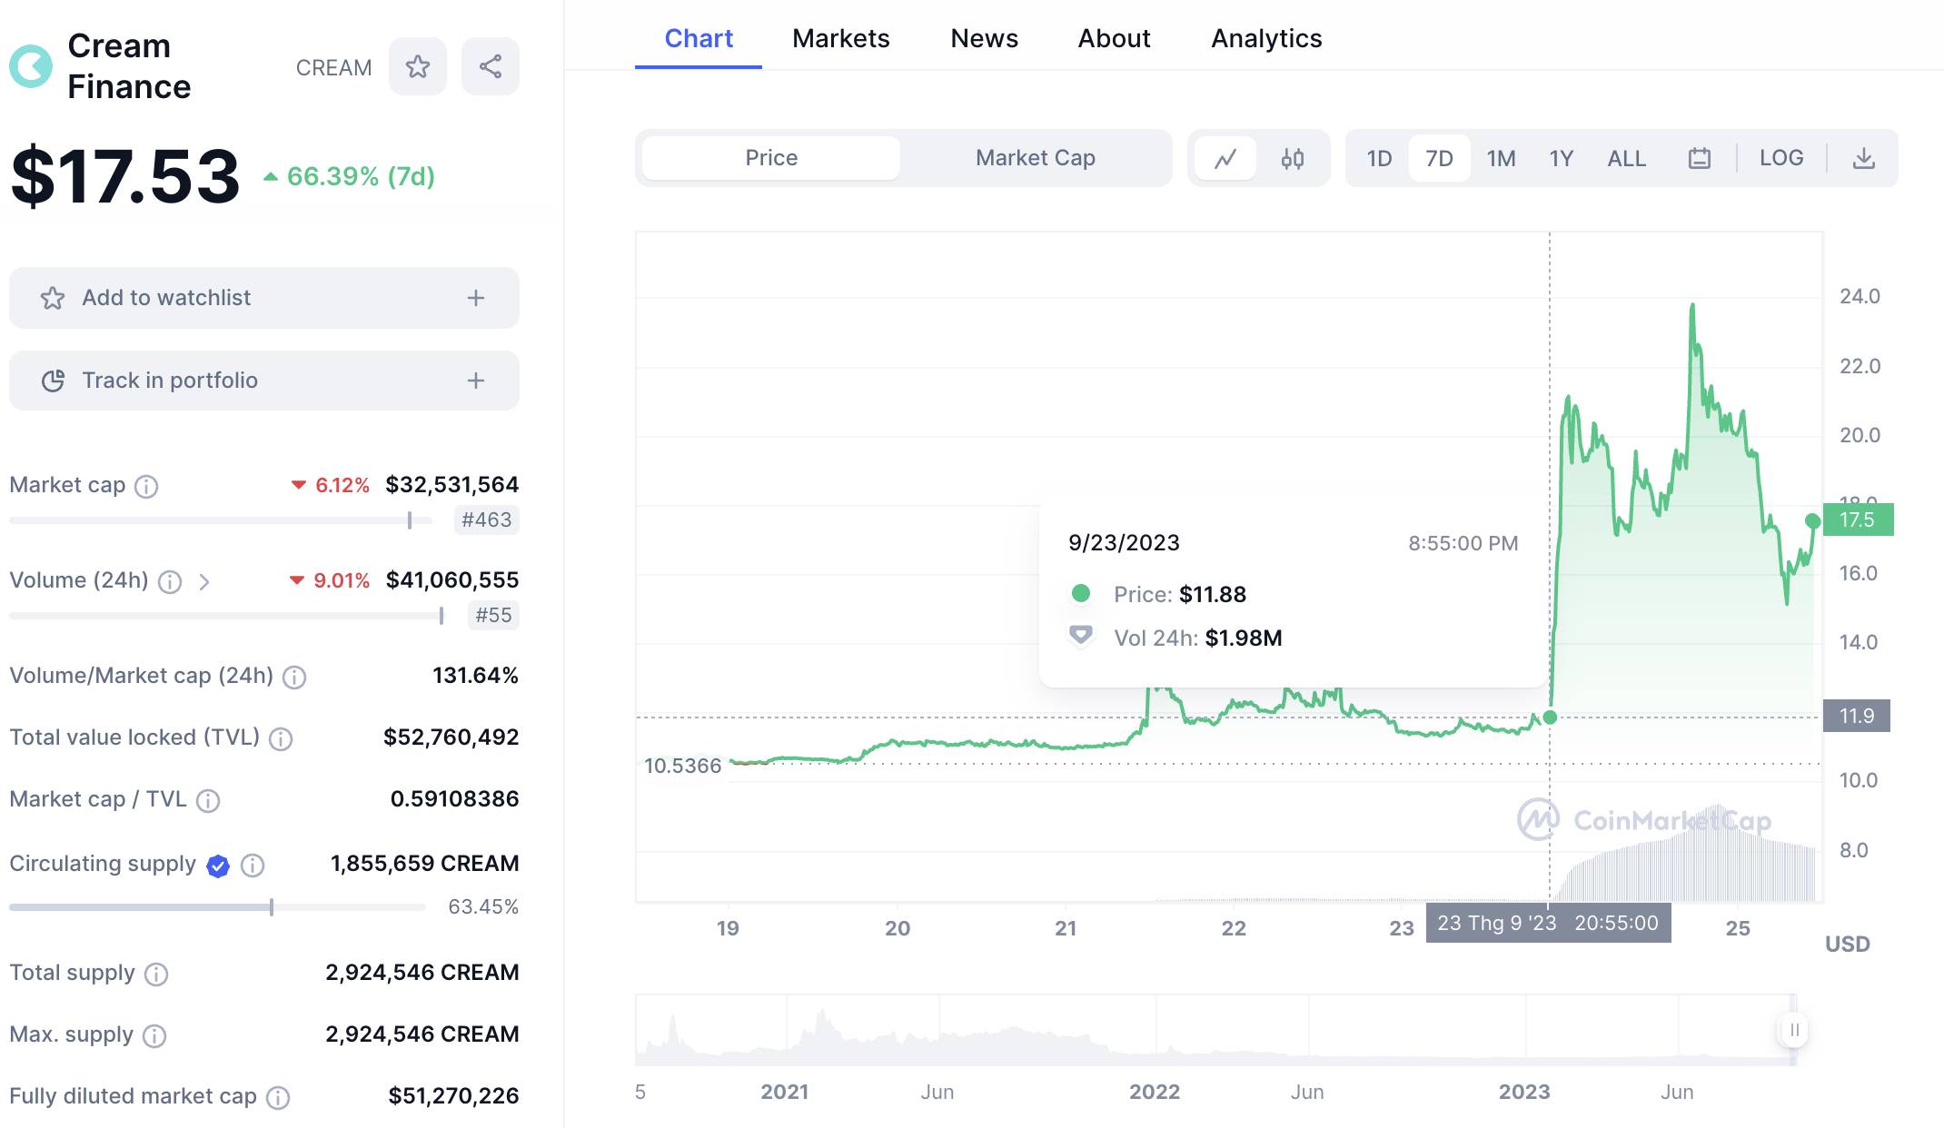Click the $51,270,226 fully diluted value
The image size is (1944, 1128).
[x=453, y=1095]
